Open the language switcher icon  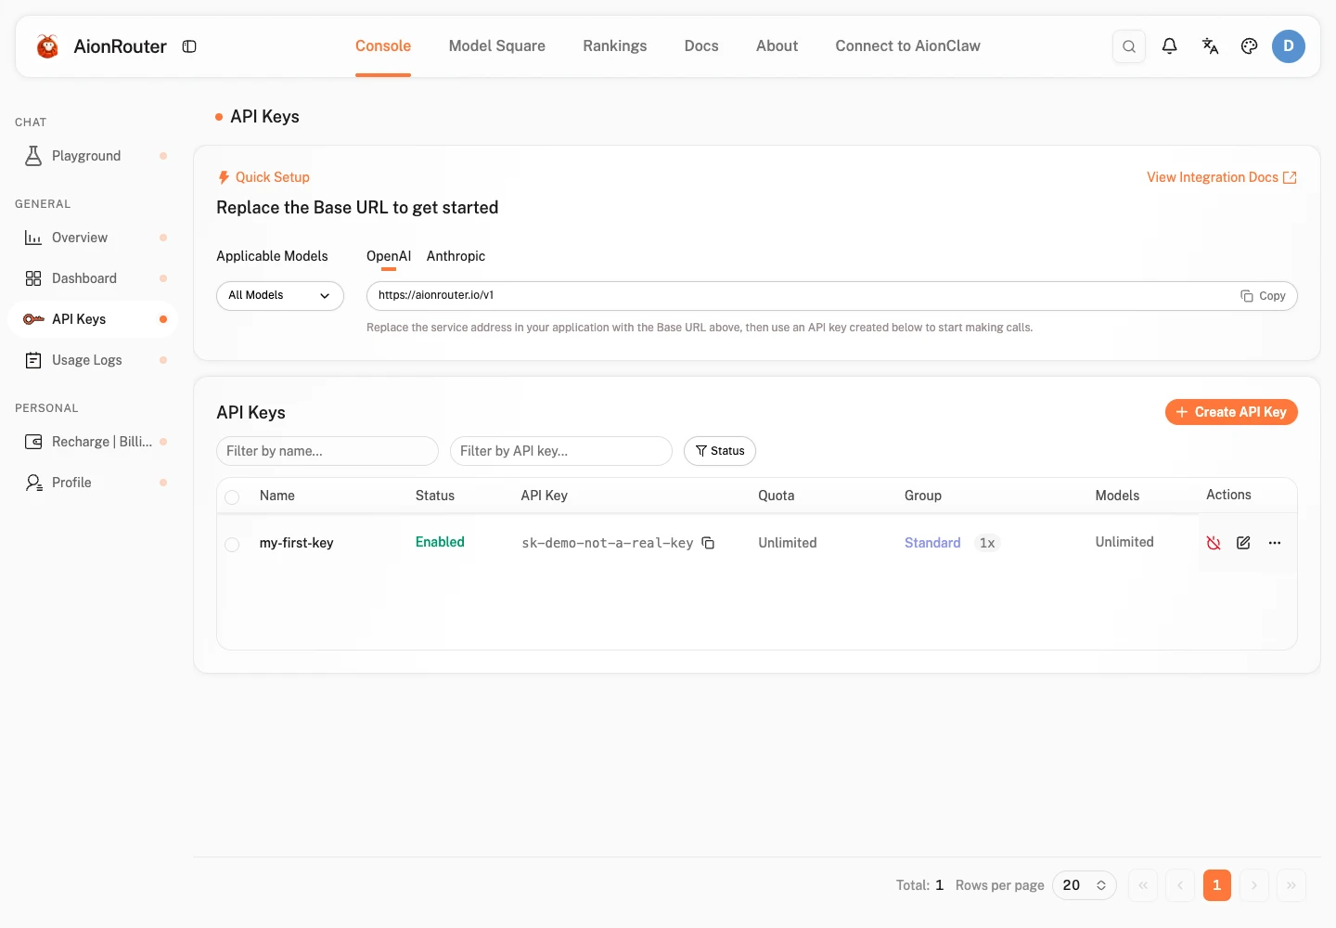[1210, 46]
